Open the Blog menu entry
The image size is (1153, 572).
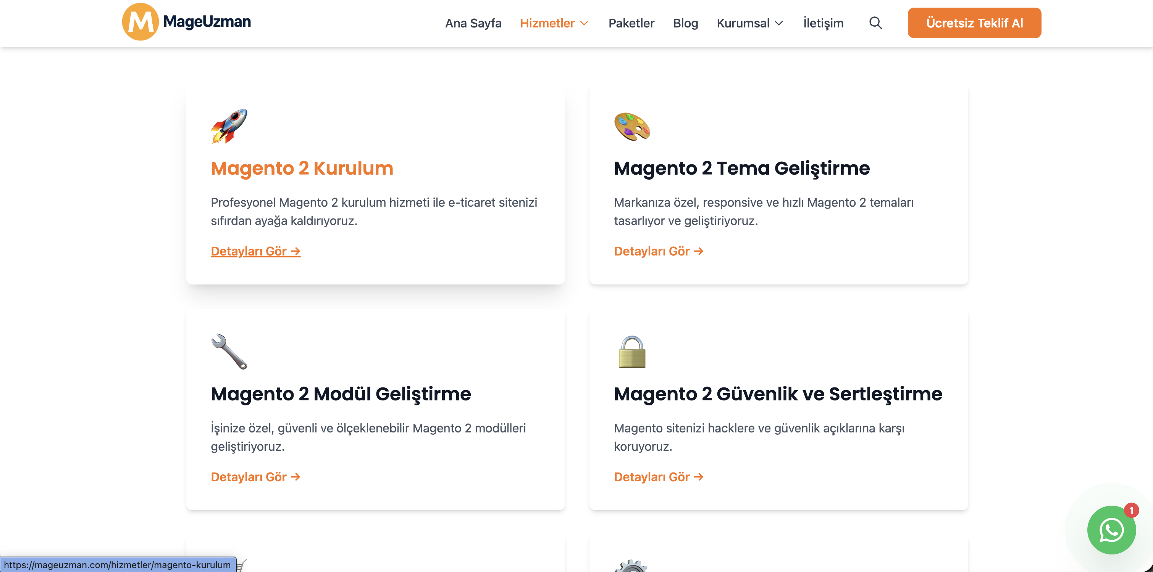(x=685, y=23)
